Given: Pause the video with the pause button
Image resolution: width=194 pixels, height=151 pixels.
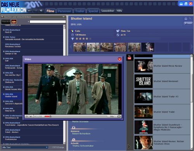Looking at the screenshot, I should click(x=27, y=116).
